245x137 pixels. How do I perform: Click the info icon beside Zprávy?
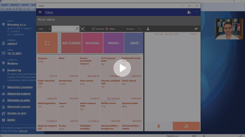[x=3, y=120]
